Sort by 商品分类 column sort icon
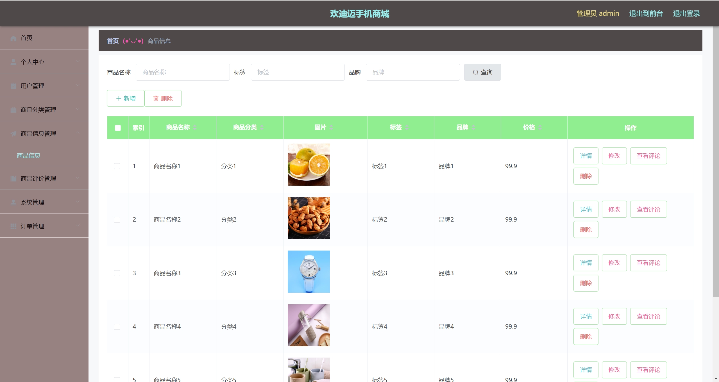Image resolution: width=719 pixels, height=382 pixels. (x=262, y=128)
